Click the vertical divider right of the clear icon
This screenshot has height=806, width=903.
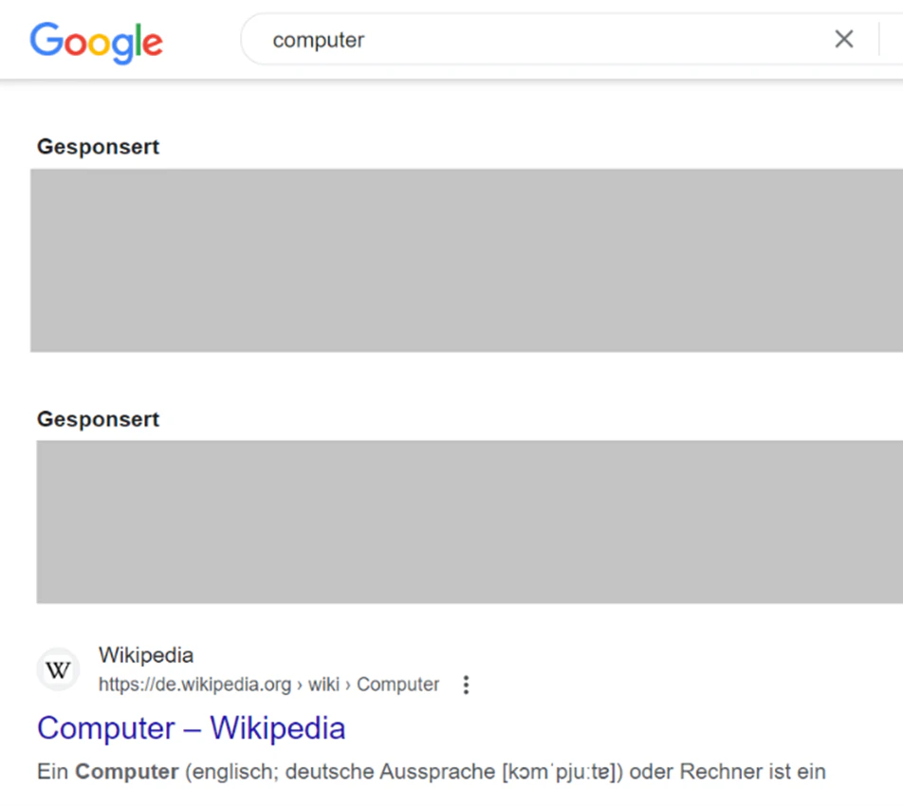click(x=879, y=39)
